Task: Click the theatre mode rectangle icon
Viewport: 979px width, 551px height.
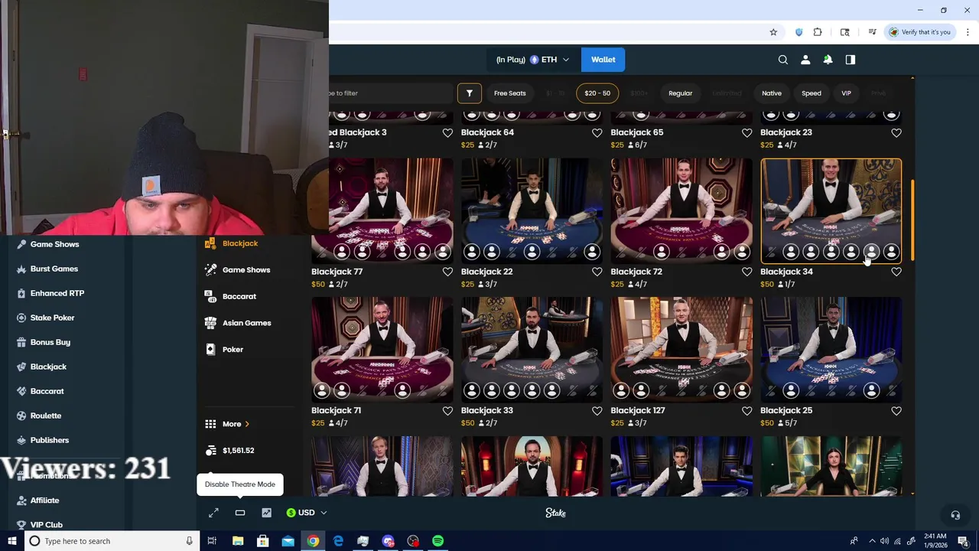Action: click(240, 513)
